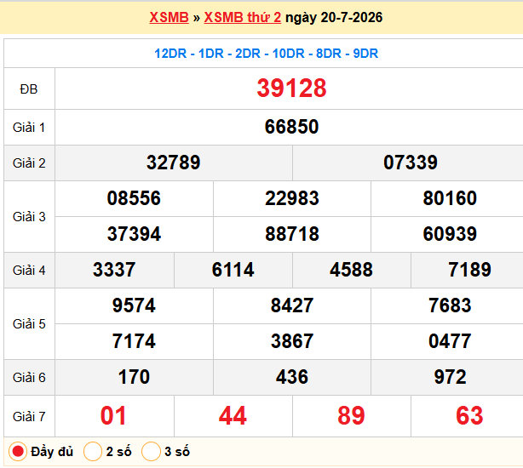Viewport: 523px width, 468px height.
Task: Click the Giải 2 number 32789
Action: point(174,163)
